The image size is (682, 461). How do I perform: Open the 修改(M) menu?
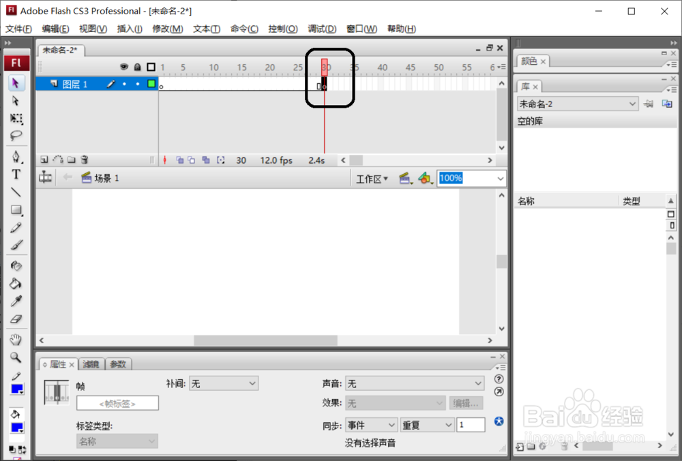click(x=168, y=29)
